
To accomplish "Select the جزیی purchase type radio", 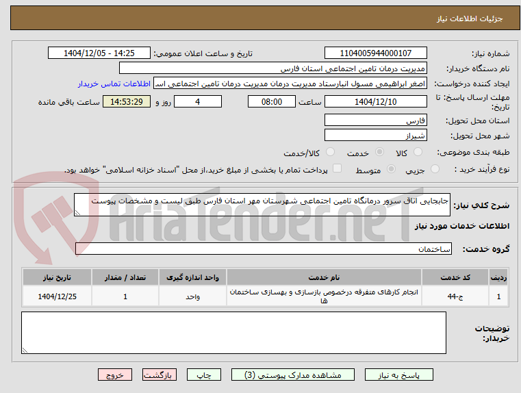I will 435,169.
